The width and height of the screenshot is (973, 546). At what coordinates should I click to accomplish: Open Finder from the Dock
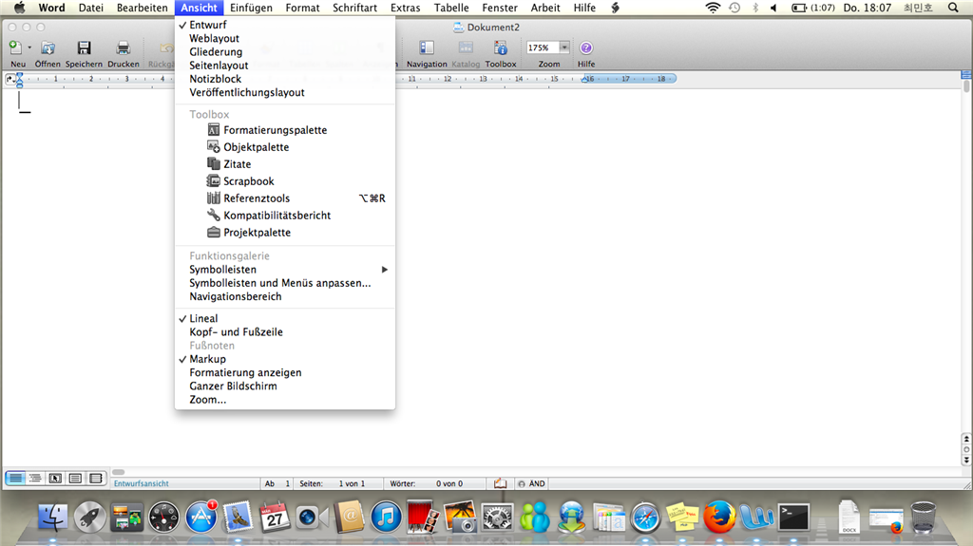coord(53,517)
